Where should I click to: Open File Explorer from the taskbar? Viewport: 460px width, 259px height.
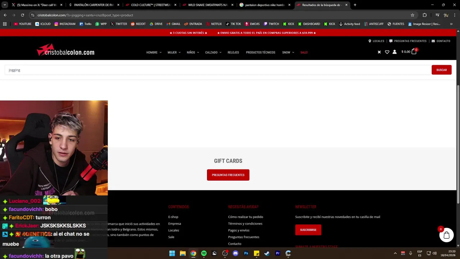pos(183,253)
